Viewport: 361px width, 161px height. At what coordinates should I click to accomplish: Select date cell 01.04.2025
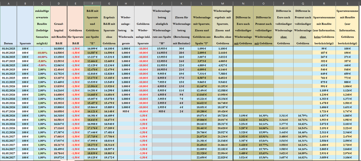(x=8, y=48)
